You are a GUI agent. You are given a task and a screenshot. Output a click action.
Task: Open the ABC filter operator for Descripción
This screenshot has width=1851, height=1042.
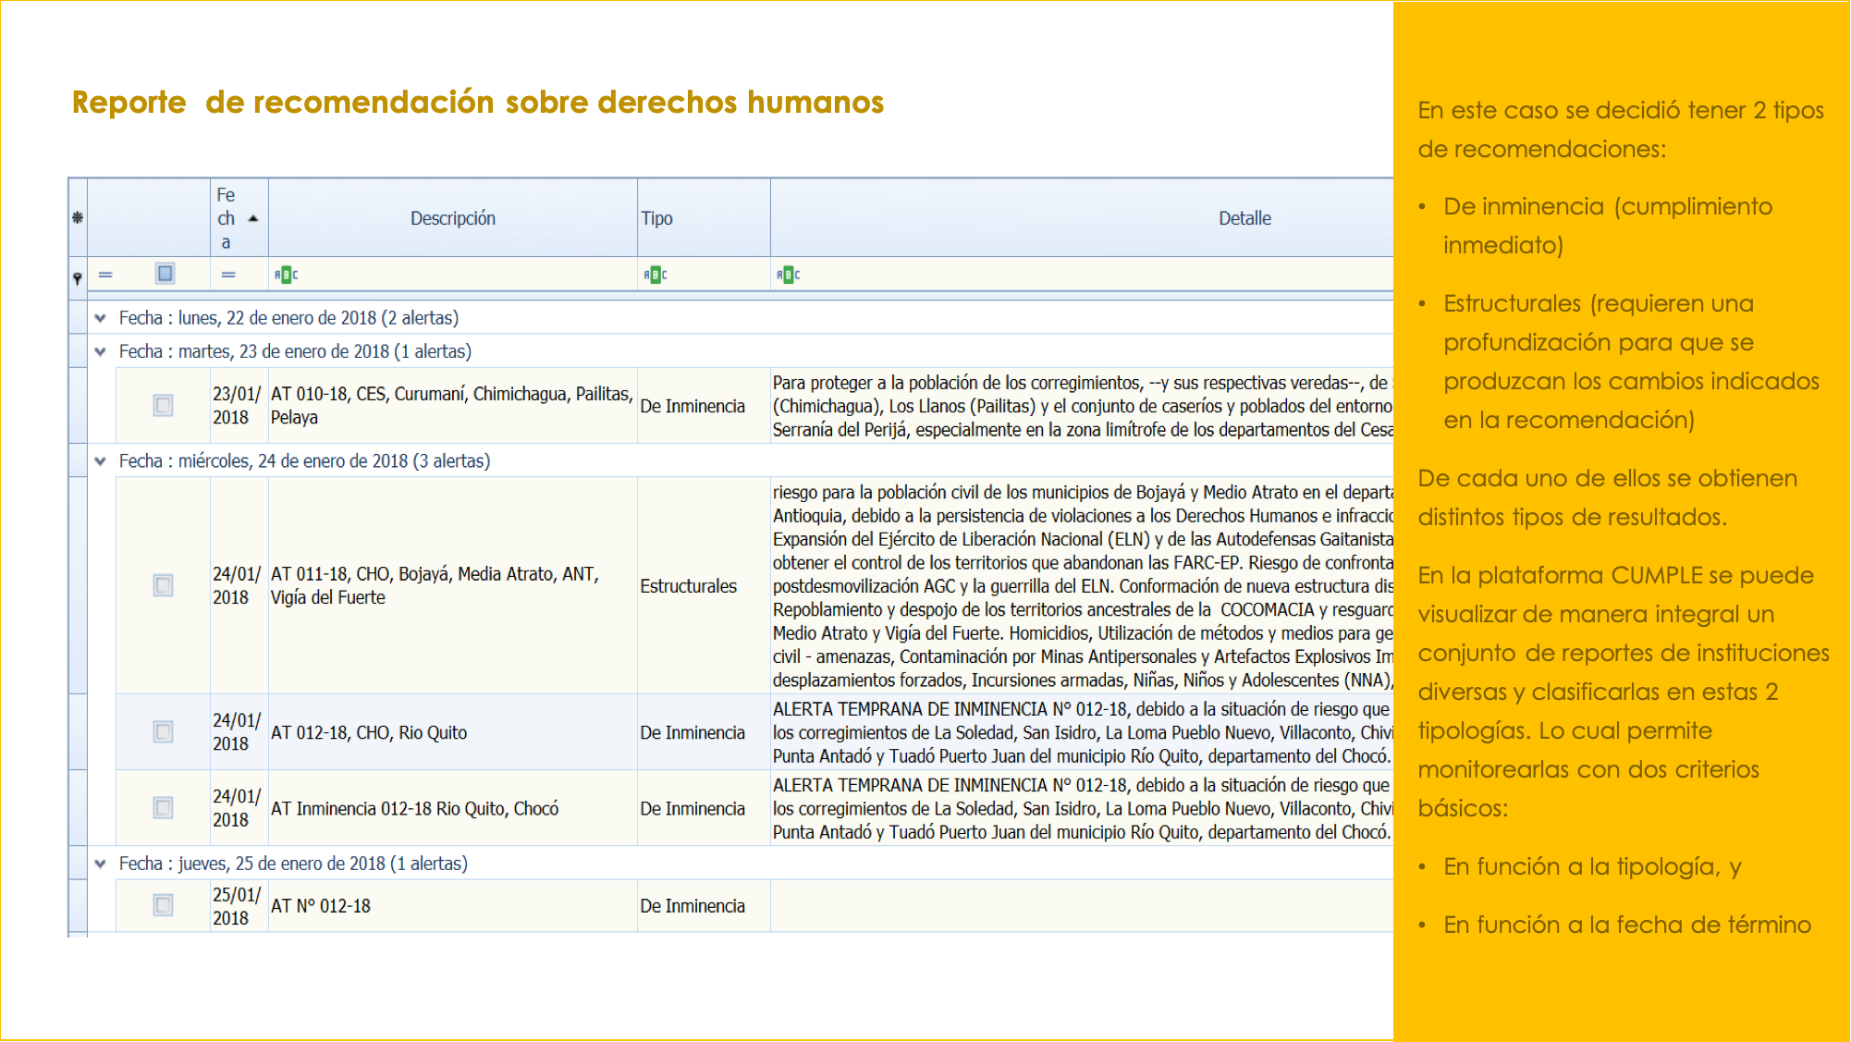click(x=287, y=275)
